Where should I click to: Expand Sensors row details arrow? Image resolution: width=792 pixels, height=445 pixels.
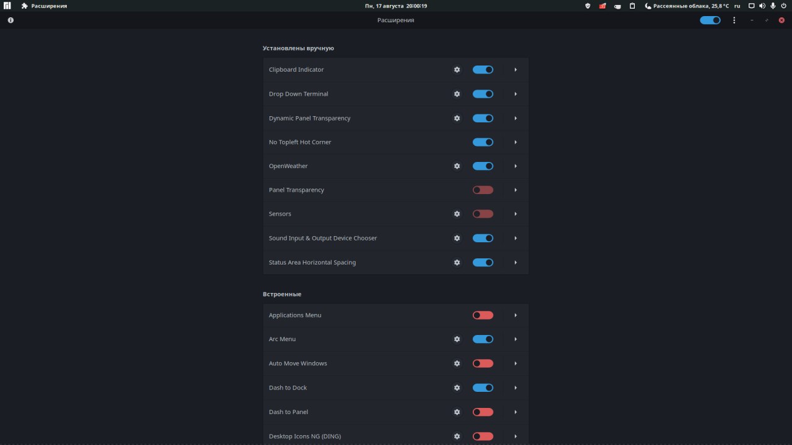click(515, 214)
